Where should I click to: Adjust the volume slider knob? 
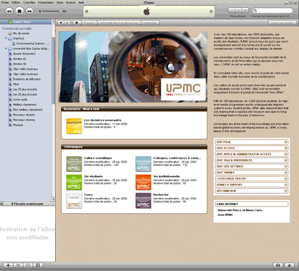(60, 11)
